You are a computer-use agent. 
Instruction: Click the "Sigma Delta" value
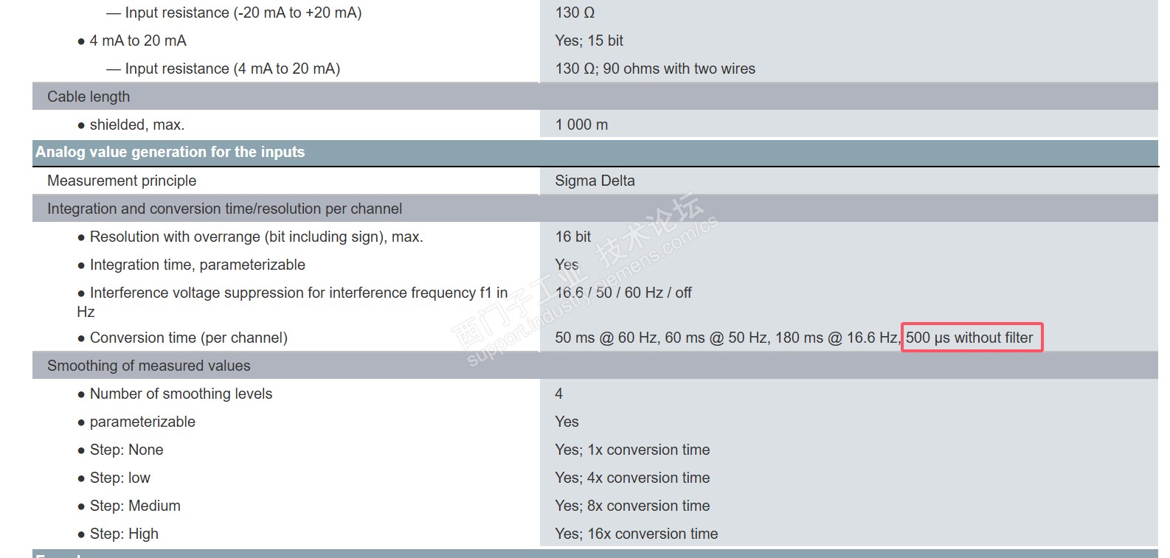[x=595, y=181]
